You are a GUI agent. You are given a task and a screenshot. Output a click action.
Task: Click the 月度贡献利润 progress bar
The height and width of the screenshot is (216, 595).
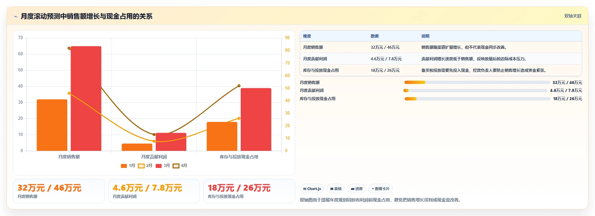coord(475,91)
